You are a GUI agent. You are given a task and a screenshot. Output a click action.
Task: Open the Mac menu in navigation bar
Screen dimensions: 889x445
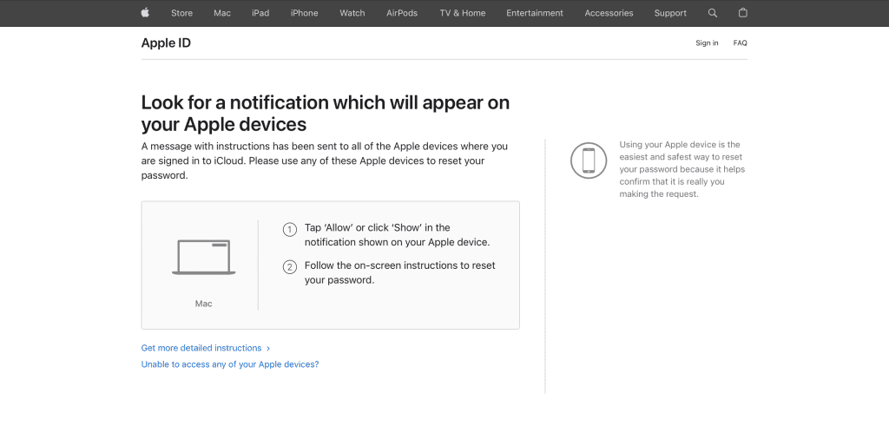pos(222,13)
